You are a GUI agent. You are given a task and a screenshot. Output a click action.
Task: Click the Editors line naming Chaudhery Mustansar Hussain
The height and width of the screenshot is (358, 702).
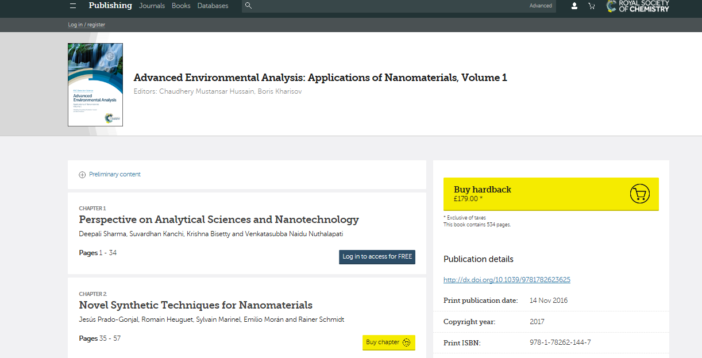[218, 91]
